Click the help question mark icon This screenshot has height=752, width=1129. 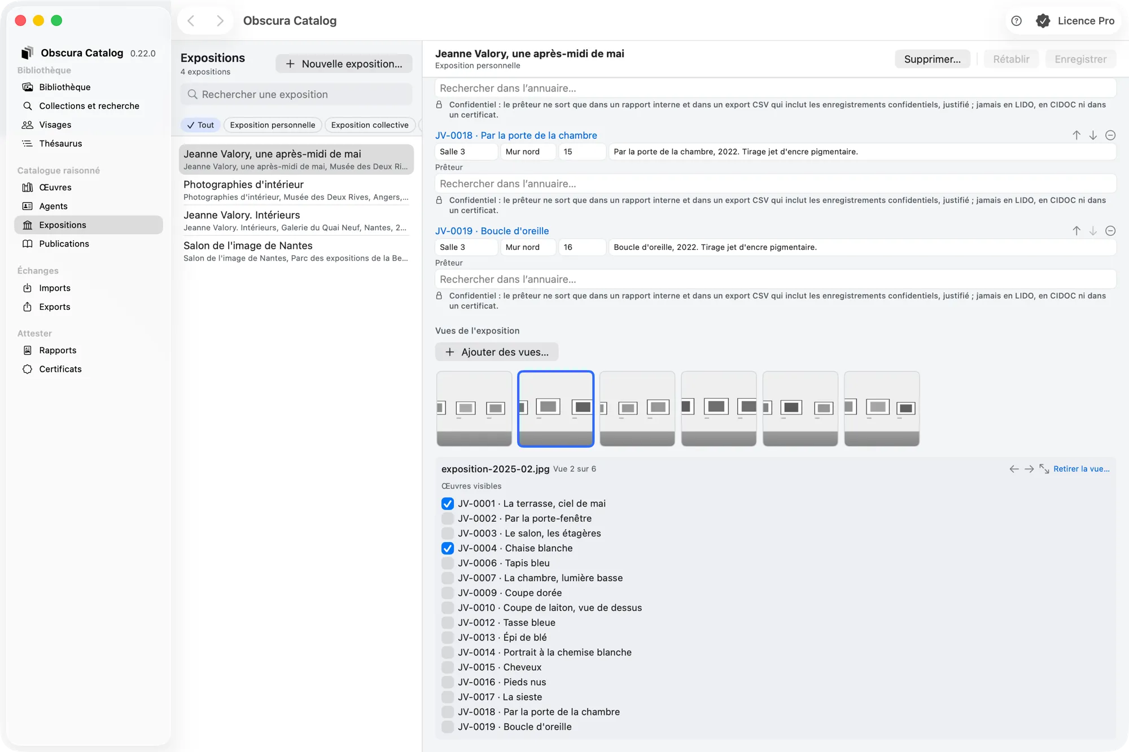[1016, 21]
